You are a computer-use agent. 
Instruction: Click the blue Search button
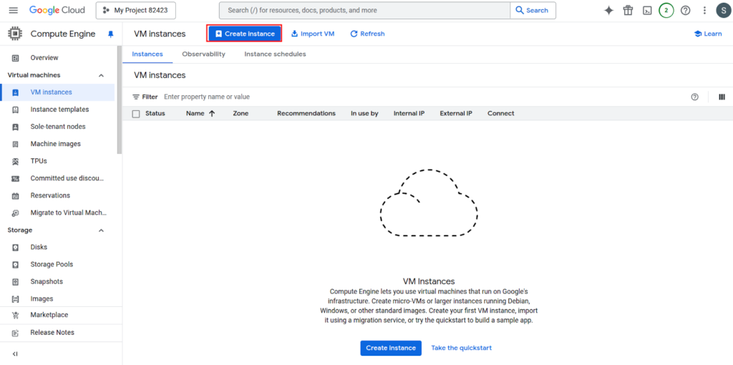533,10
